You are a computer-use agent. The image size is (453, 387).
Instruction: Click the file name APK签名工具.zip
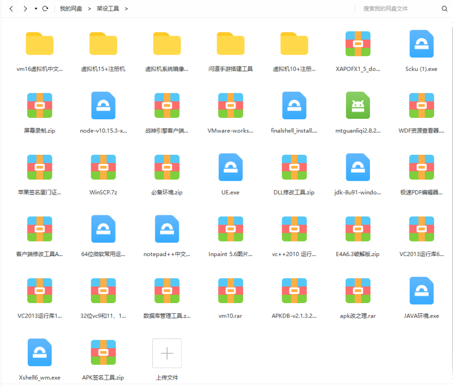pyautogui.click(x=103, y=377)
